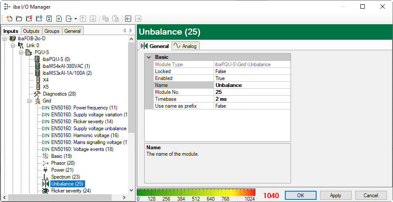Click the Spectrum (23) module icon
The width and height of the screenshot is (393, 202).
[45, 177]
